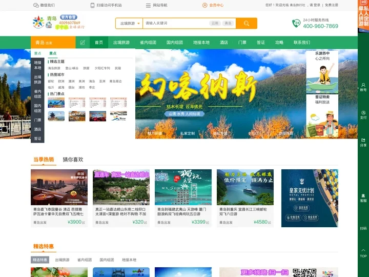
Task: Select 出境旅游 in the dark side category list
Action: pyautogui.click(x=37, y=80)
